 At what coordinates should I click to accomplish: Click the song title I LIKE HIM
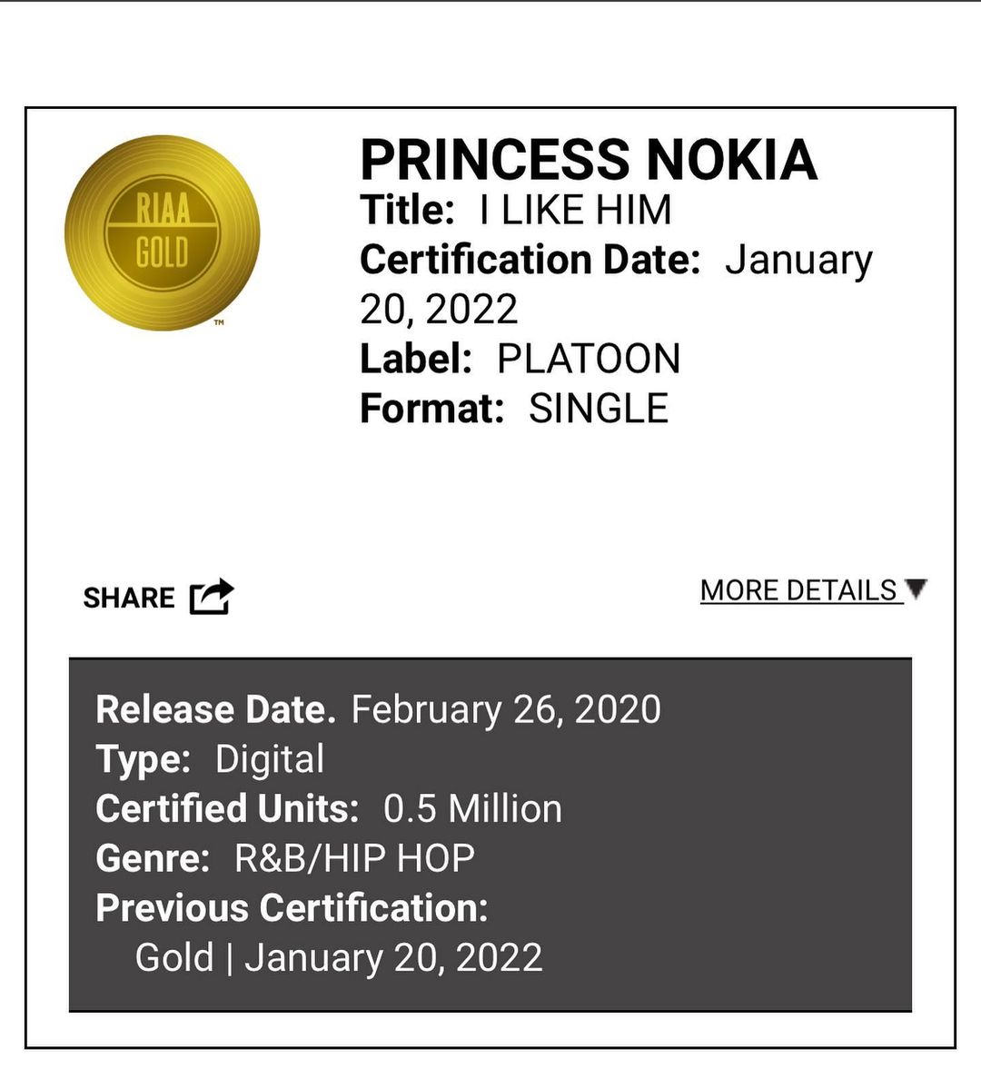[576, 211]
